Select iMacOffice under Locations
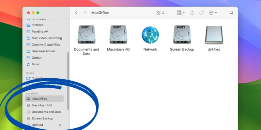The height and width of the screenshot is (130, 261). (x=44, y=99)
